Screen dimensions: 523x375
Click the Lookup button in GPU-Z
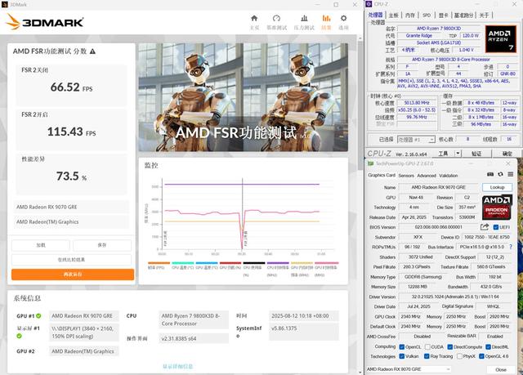coord(497,187)
